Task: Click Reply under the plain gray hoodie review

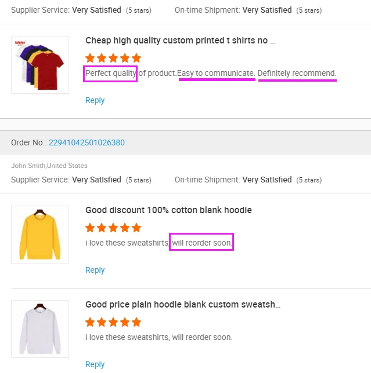Action: pyautogui.click(x=95, y=364)
